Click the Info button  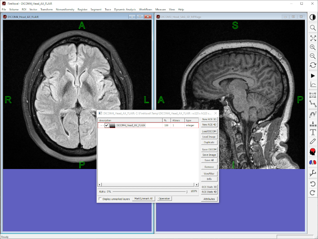click(x=209, y=179)
